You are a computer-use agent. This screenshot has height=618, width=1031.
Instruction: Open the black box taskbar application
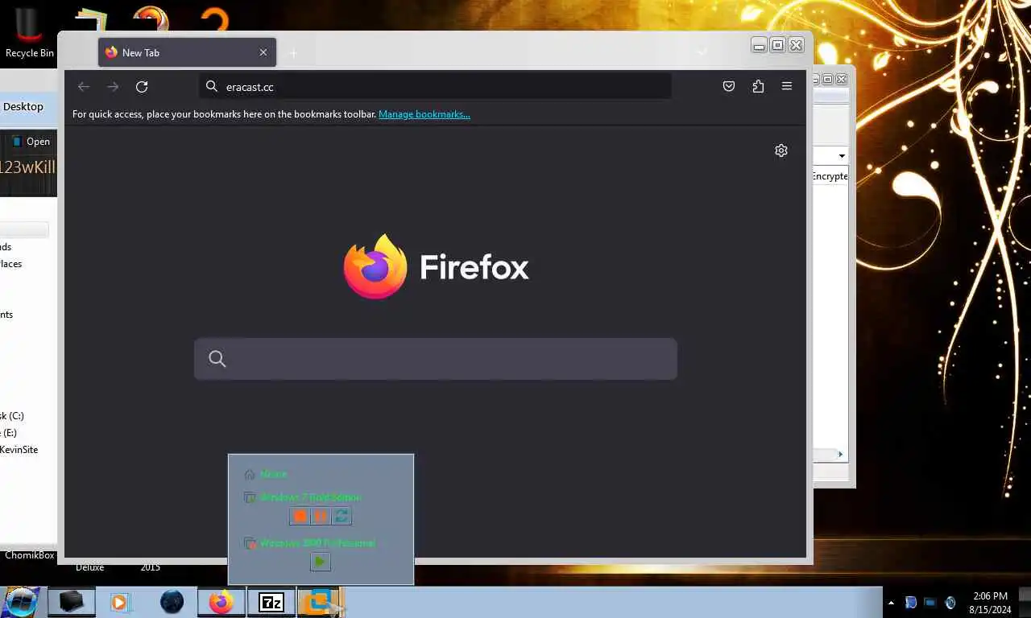tap(72, 602)
